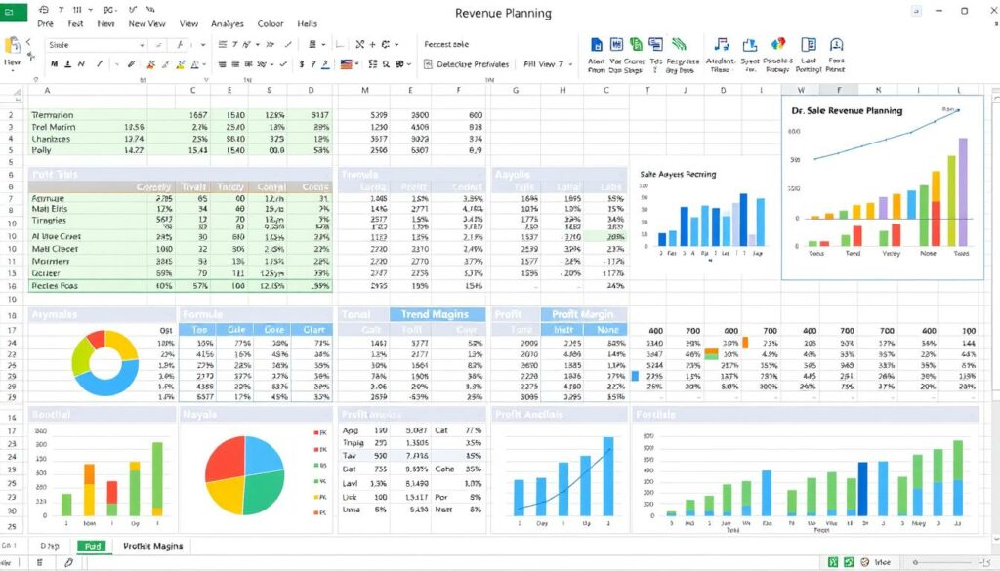This screenshot has width=1000, height=571.
Task: Click the Tremarion cell in row 2
Action: click(x=87, y=115)
